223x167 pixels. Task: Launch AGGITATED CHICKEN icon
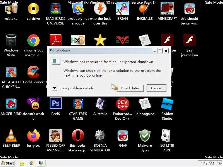[11, 72]
